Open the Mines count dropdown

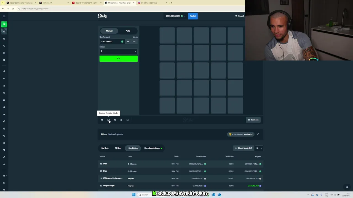118,51
